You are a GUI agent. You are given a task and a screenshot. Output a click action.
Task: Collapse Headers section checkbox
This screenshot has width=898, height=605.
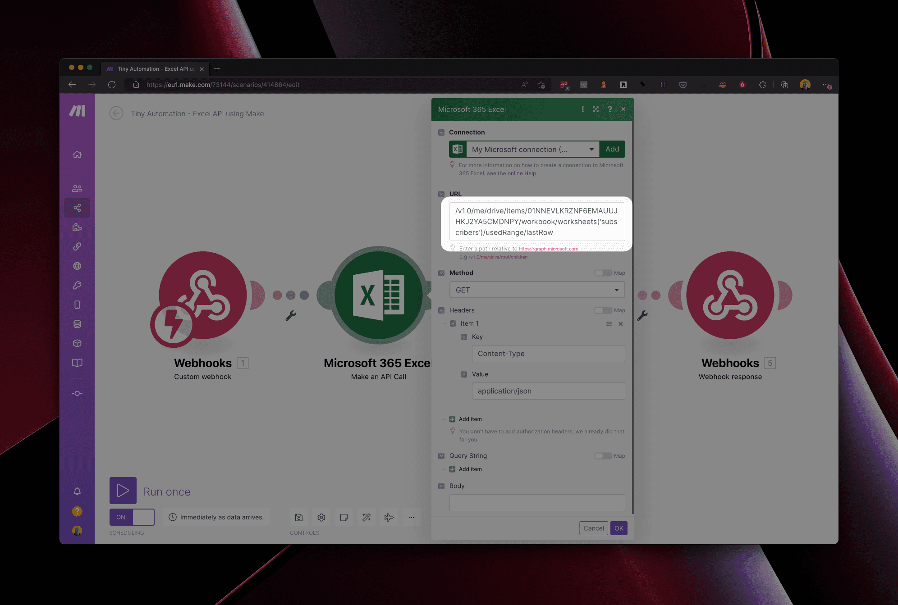[441, 310]
